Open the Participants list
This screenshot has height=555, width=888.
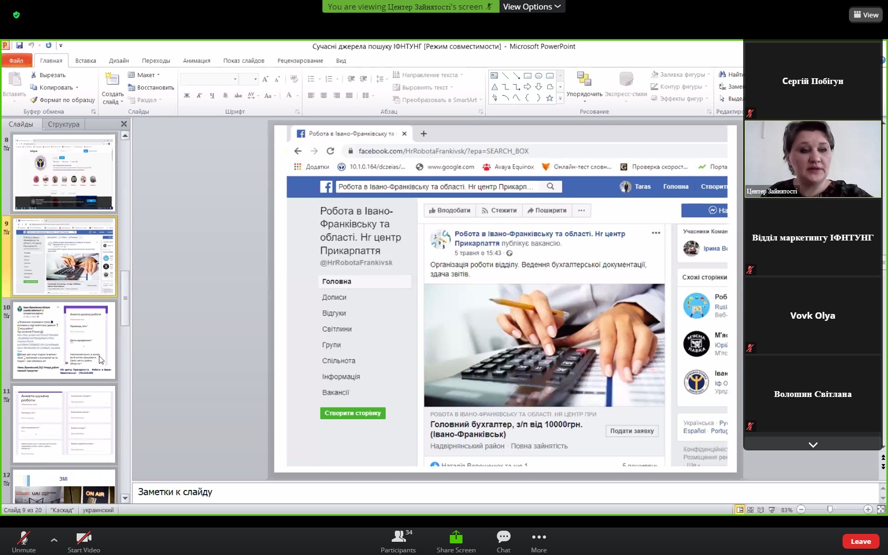pos(399,538)
